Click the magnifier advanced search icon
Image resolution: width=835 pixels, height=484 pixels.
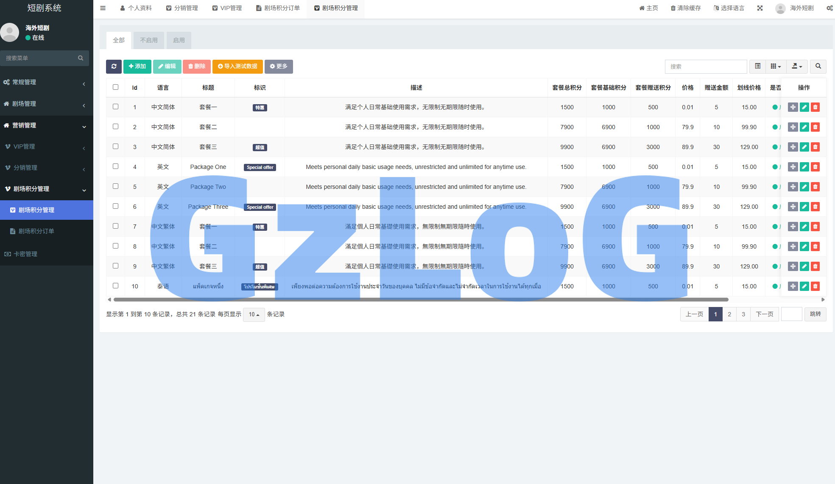(x=818, y=66)
